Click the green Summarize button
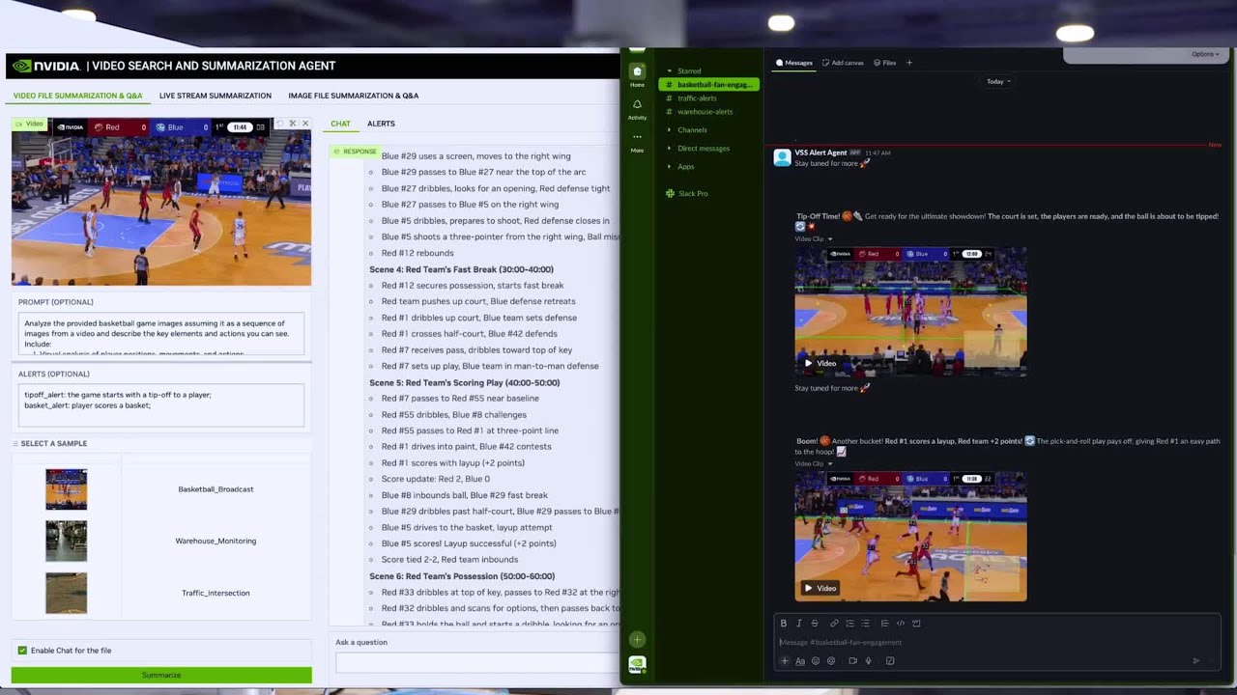Viewport: 1237px width, 695px height. click(161, 676)
